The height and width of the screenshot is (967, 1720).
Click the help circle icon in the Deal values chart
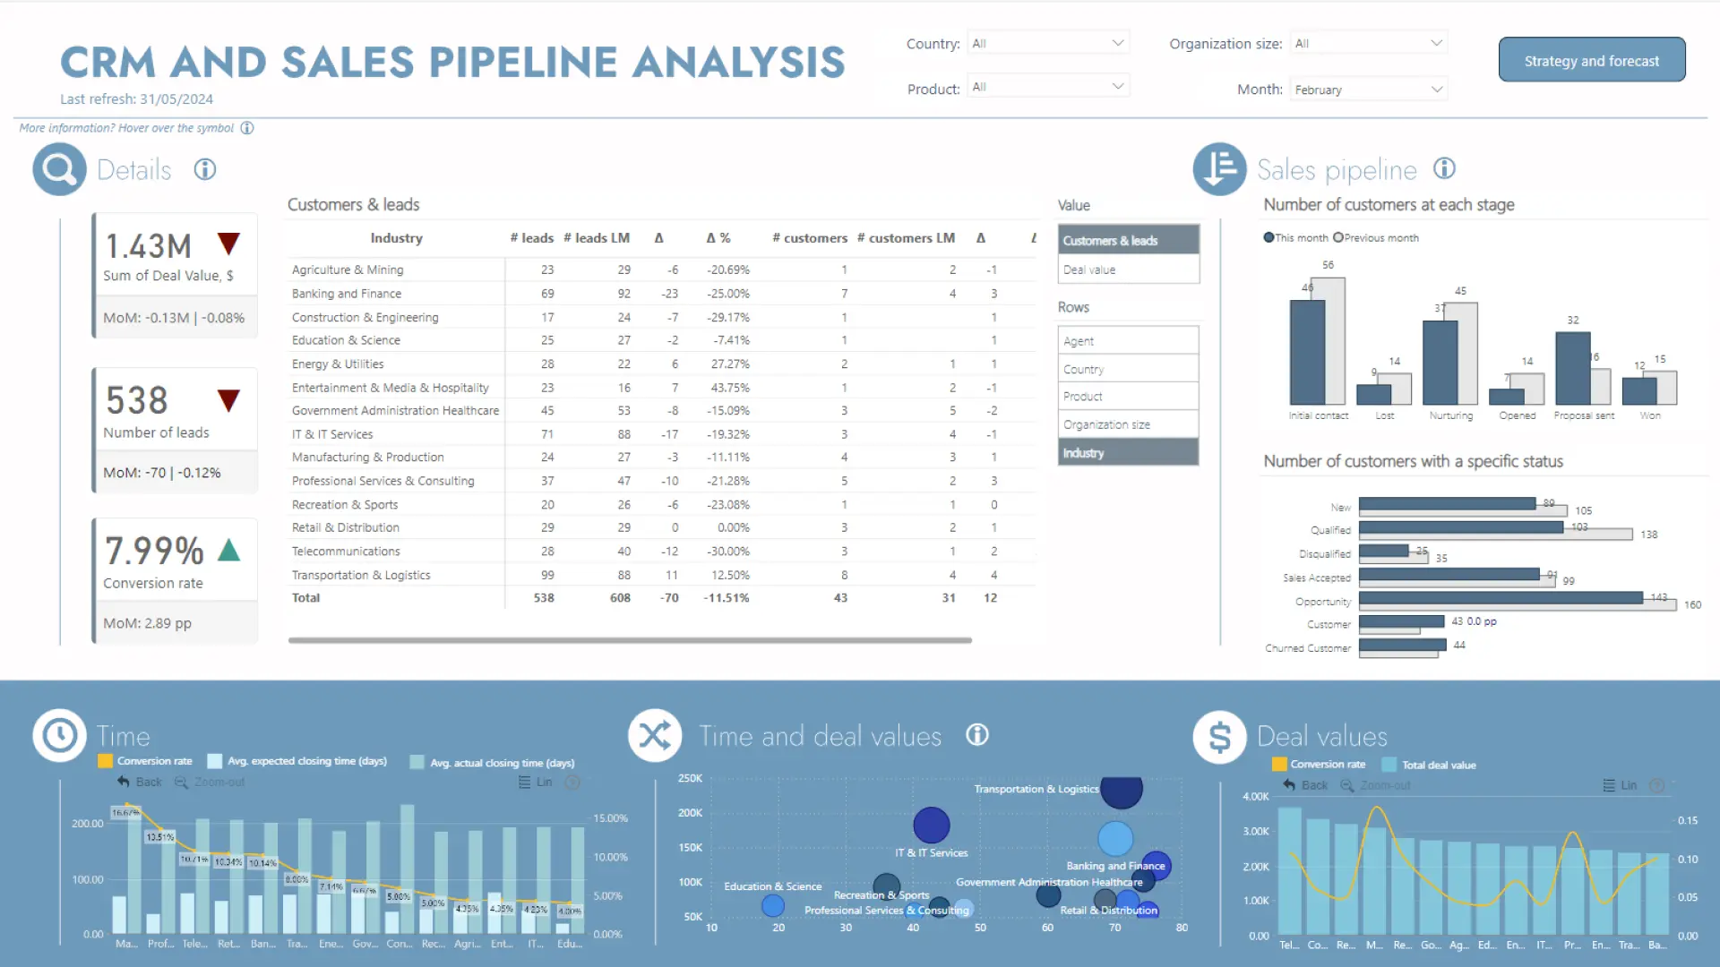(1657, 785)
